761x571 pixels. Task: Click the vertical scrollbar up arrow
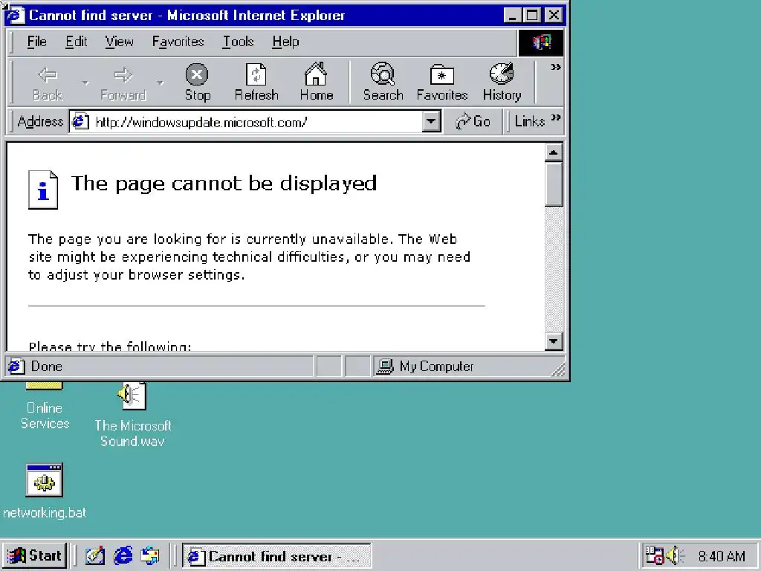point(553,152)
